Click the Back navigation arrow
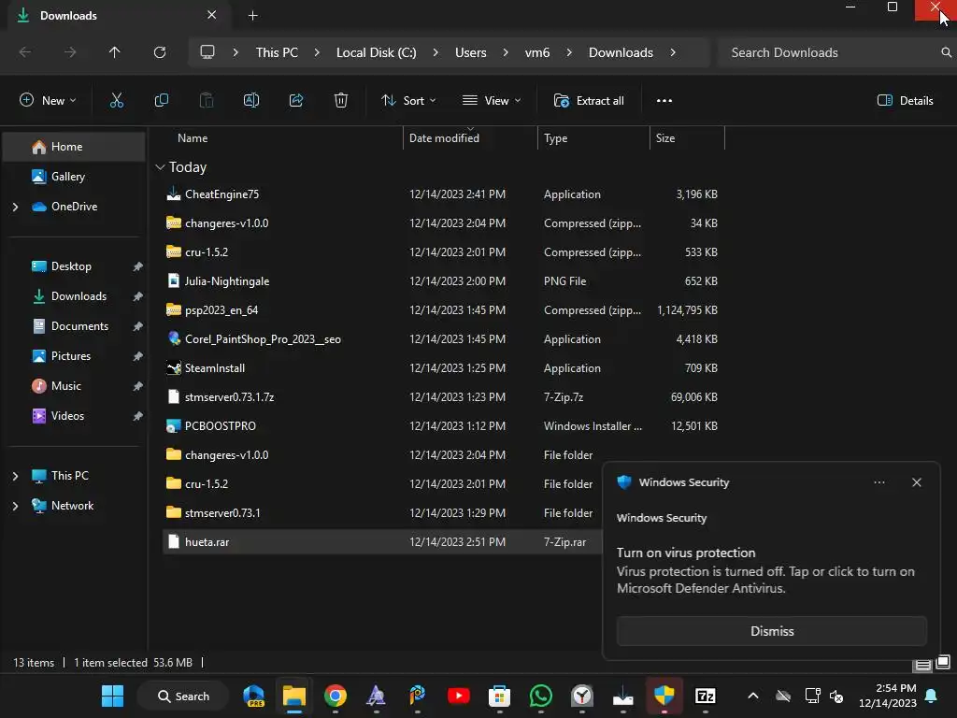The image size is (957, 718). click(x=25, y=52)
